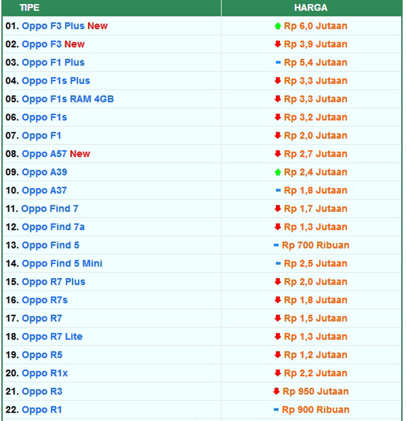Image resolution: width=406 pixels, height=421 pixels.
Task: Open the Oppo A39 link
Action: click(x=44, y=172)
